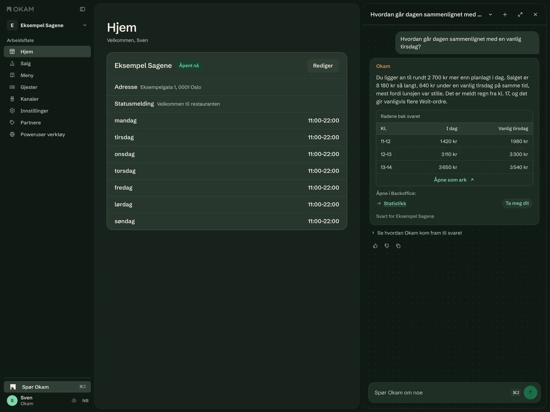Start a new chat with plus icon
This screenshot has height=412, width=550.
[x=505, y=14]
